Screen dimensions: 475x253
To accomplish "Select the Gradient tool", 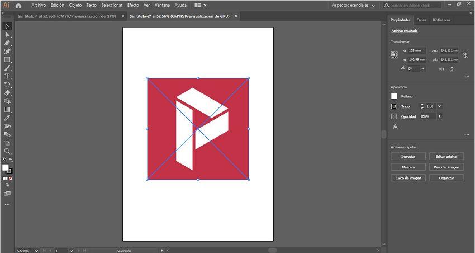I will tap(7, 110).
